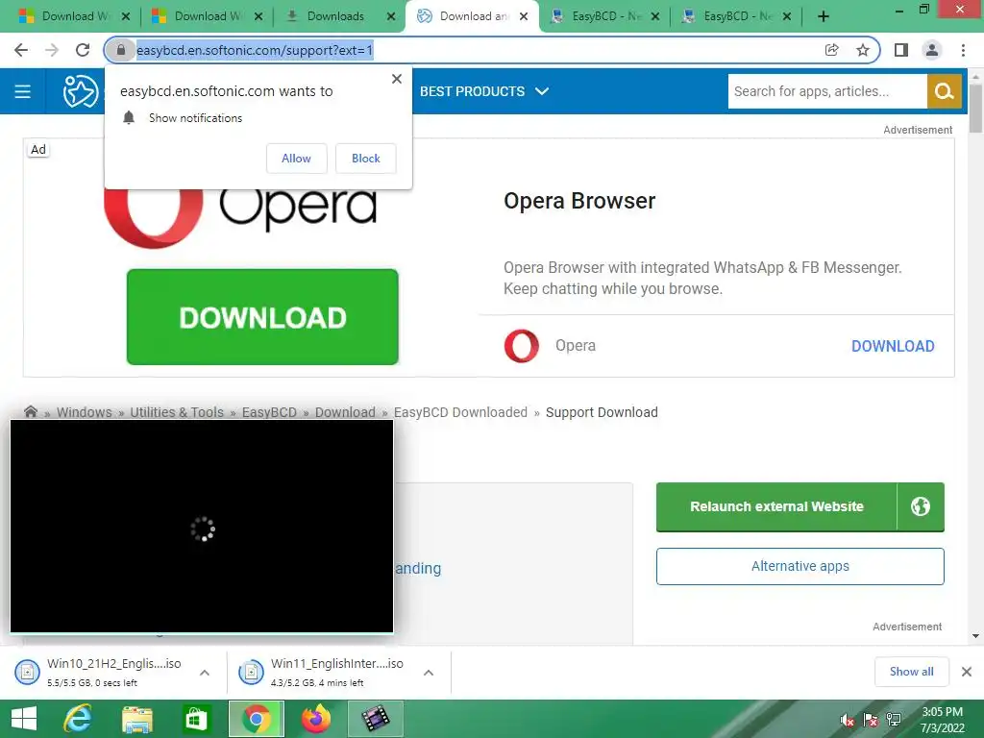This screenshot has width=984, height=738.
Task: Open the Chrome three-dot menu
Action: 963,50
